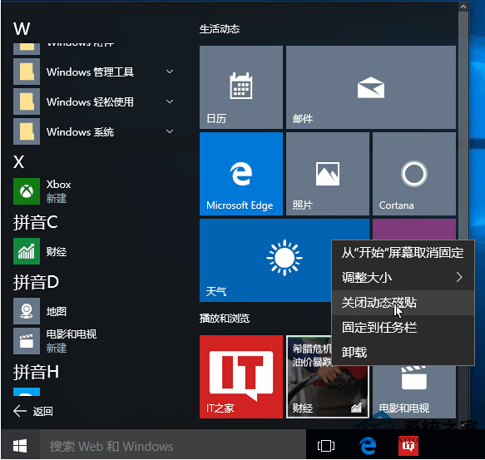Click the 拼音H group header

pos(36,372)
